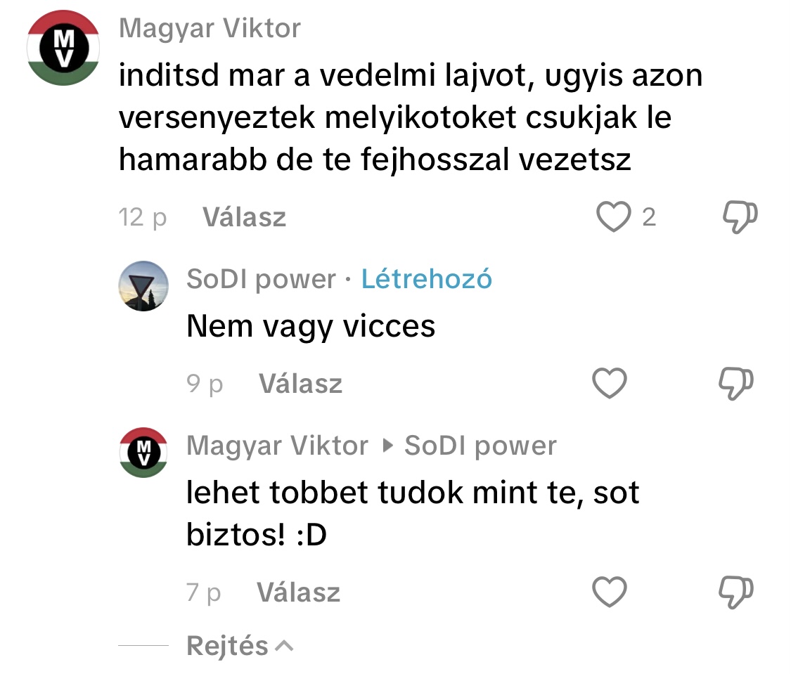Image resolution: width=791 pixels, height=674 pixels.
Task: Click the chevron next to Rejtés
Action: (x=285, y=646)
